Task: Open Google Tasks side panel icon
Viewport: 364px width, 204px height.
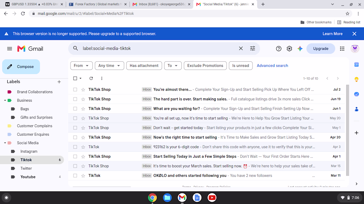Action: point(357,94)
